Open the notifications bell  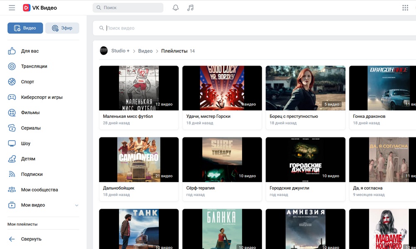click(176, 7)
